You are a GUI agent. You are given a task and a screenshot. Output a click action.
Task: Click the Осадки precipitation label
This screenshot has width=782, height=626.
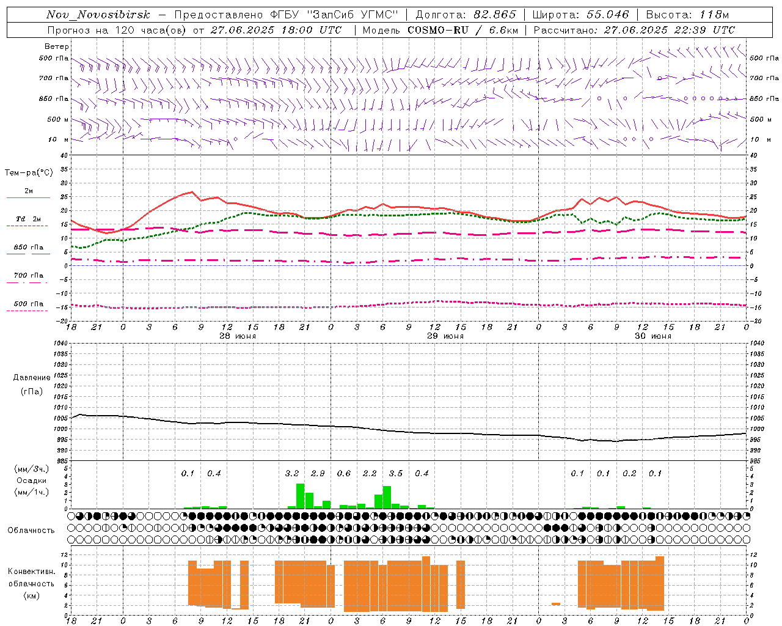coord(31,481)
